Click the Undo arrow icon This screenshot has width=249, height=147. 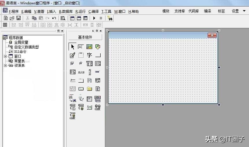(54, 18)
